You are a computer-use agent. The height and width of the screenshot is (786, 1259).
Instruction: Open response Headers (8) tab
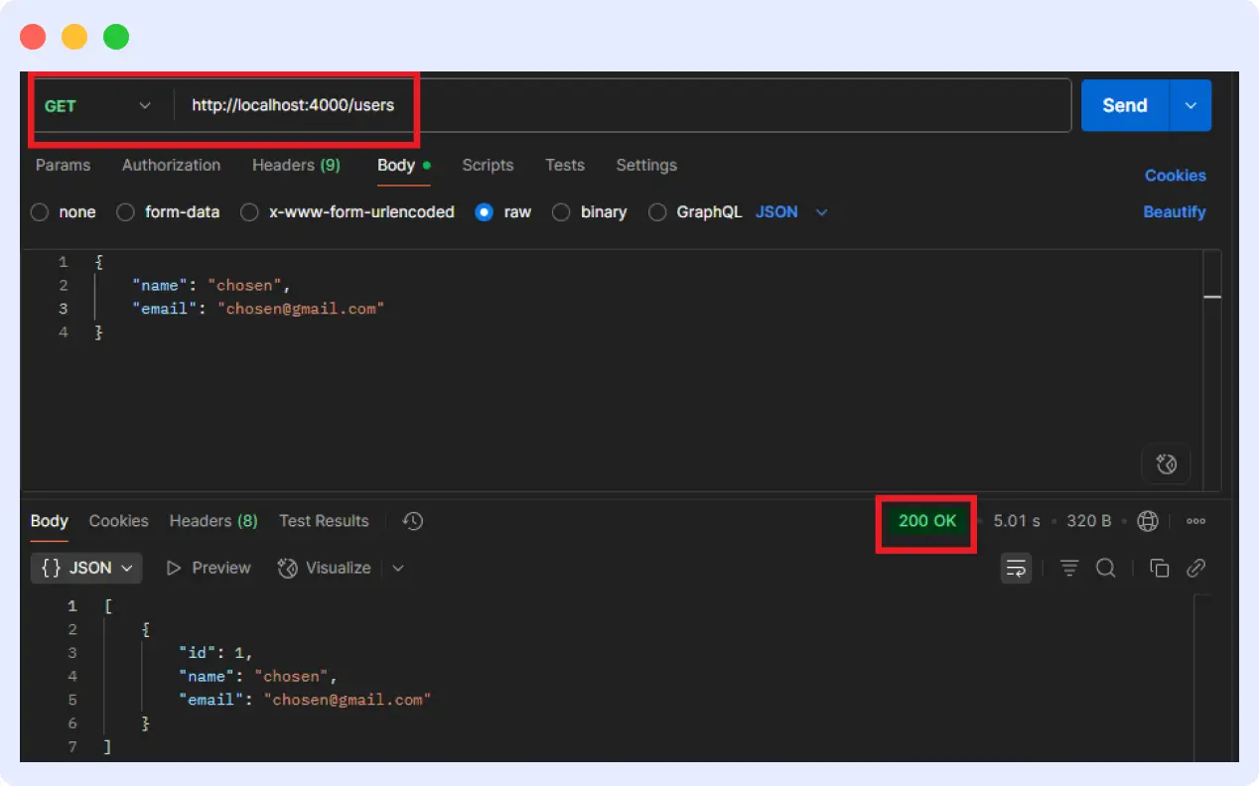212,521
